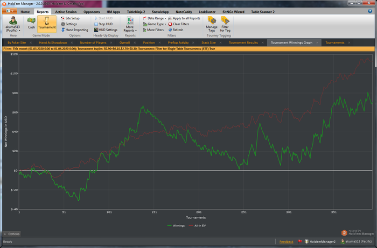Viewport: 377px width, 248px height.
Task: Open the SitNGo Wizard tab
Action: pos(233,12)
